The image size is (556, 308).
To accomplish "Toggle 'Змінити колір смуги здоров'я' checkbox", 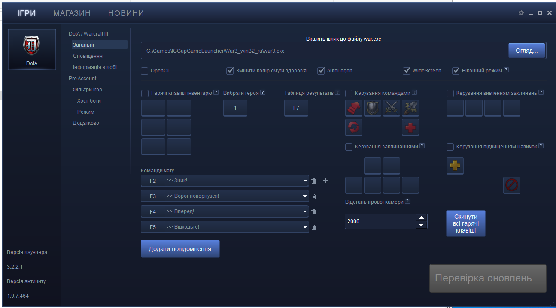I will coord(230,71).
